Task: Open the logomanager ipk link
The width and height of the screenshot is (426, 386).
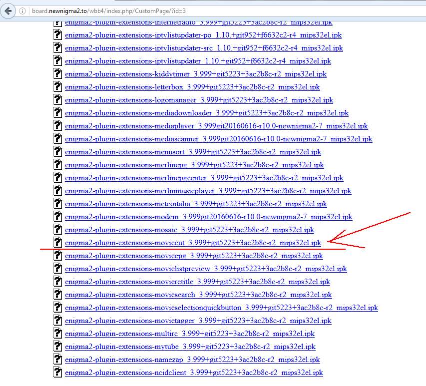Action: (199, 100)
